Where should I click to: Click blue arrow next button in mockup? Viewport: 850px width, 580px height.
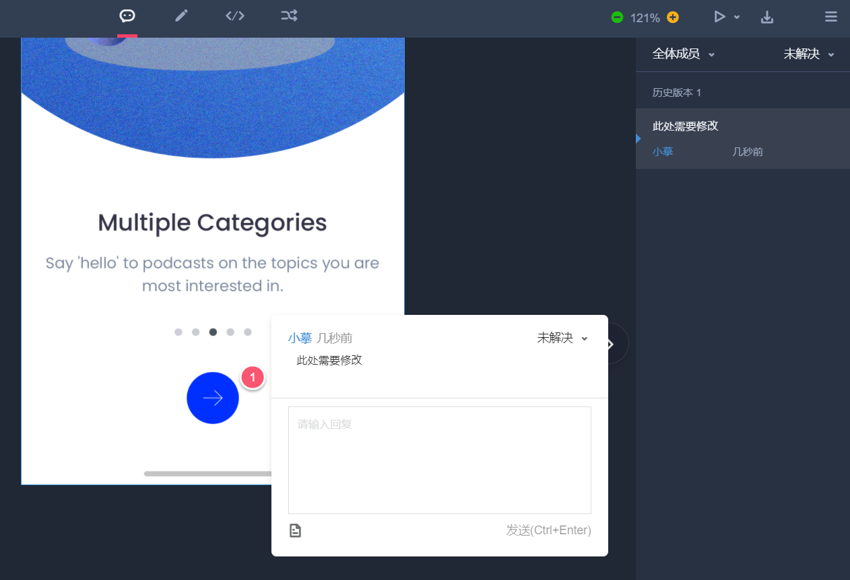[x=213, y=398]
